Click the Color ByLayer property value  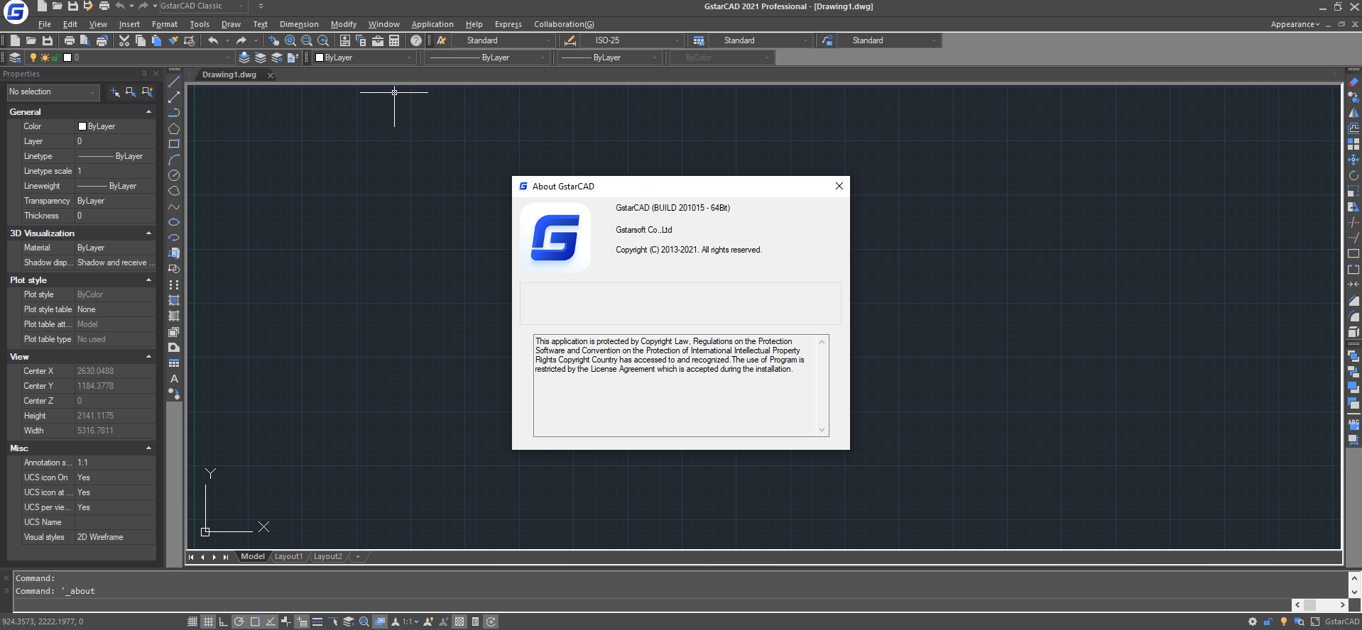115,126
